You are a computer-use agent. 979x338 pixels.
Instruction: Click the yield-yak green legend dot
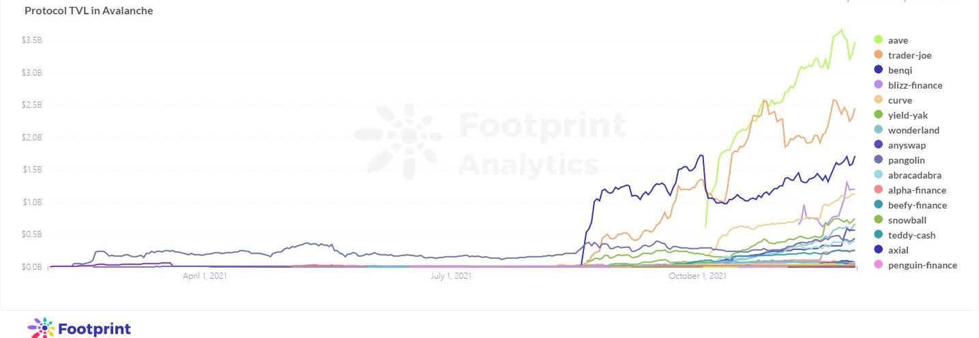click(x=878, y=115)
